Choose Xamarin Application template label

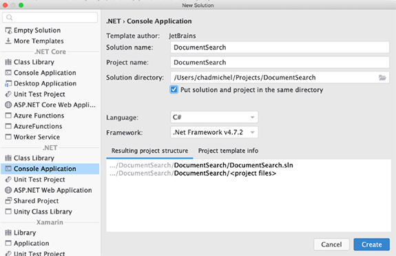tap(31, 243)
